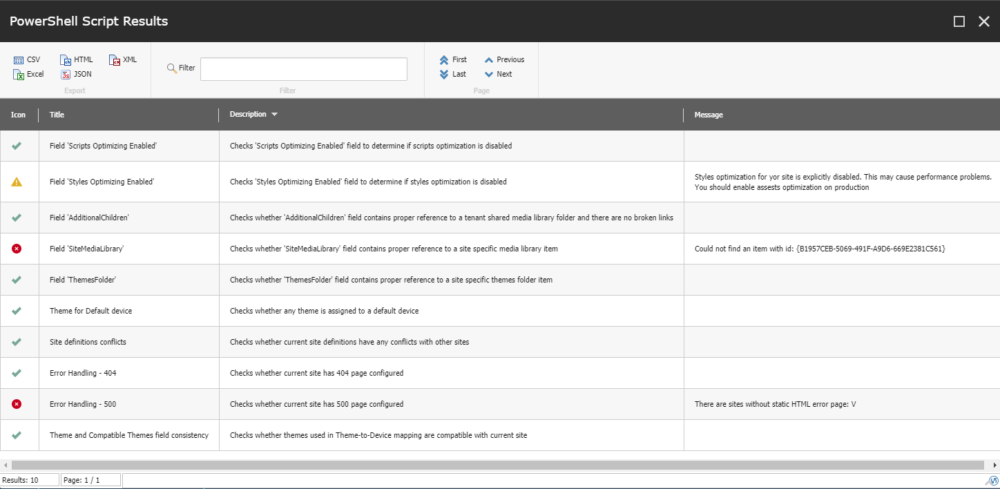The image size is (1000, 489).
Task: Sort by the Message column header
Action: 709,115
